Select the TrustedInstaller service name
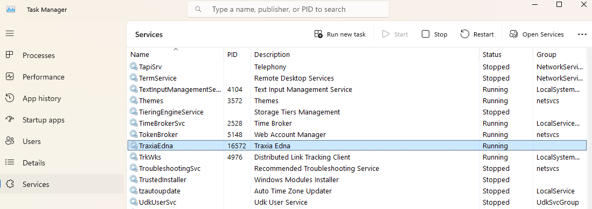The width and height of the screenshot is (592, 209). [162, 179]
